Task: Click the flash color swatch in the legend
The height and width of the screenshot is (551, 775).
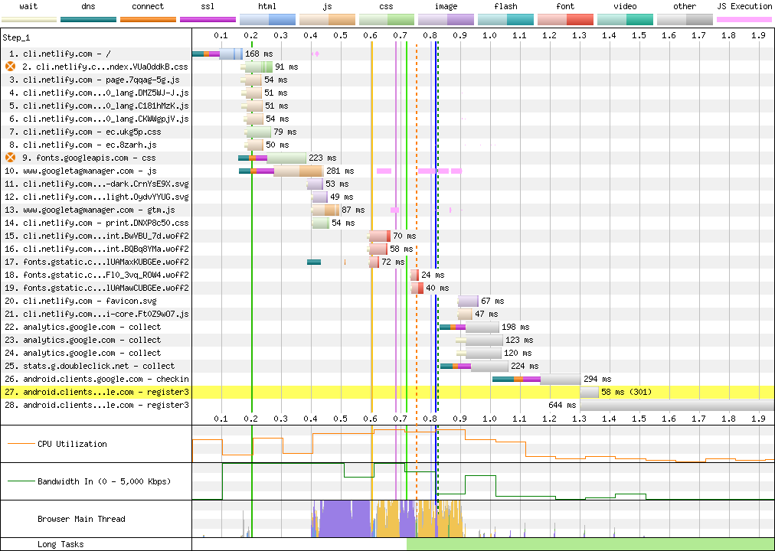Action: [506, 20]
